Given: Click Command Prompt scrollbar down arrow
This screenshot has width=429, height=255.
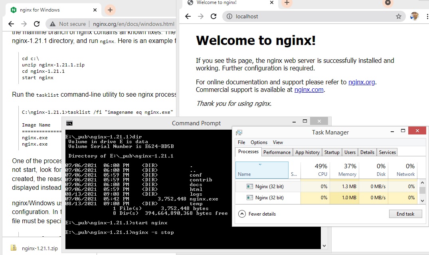Looking at the screenshot, I should (324, 246).
